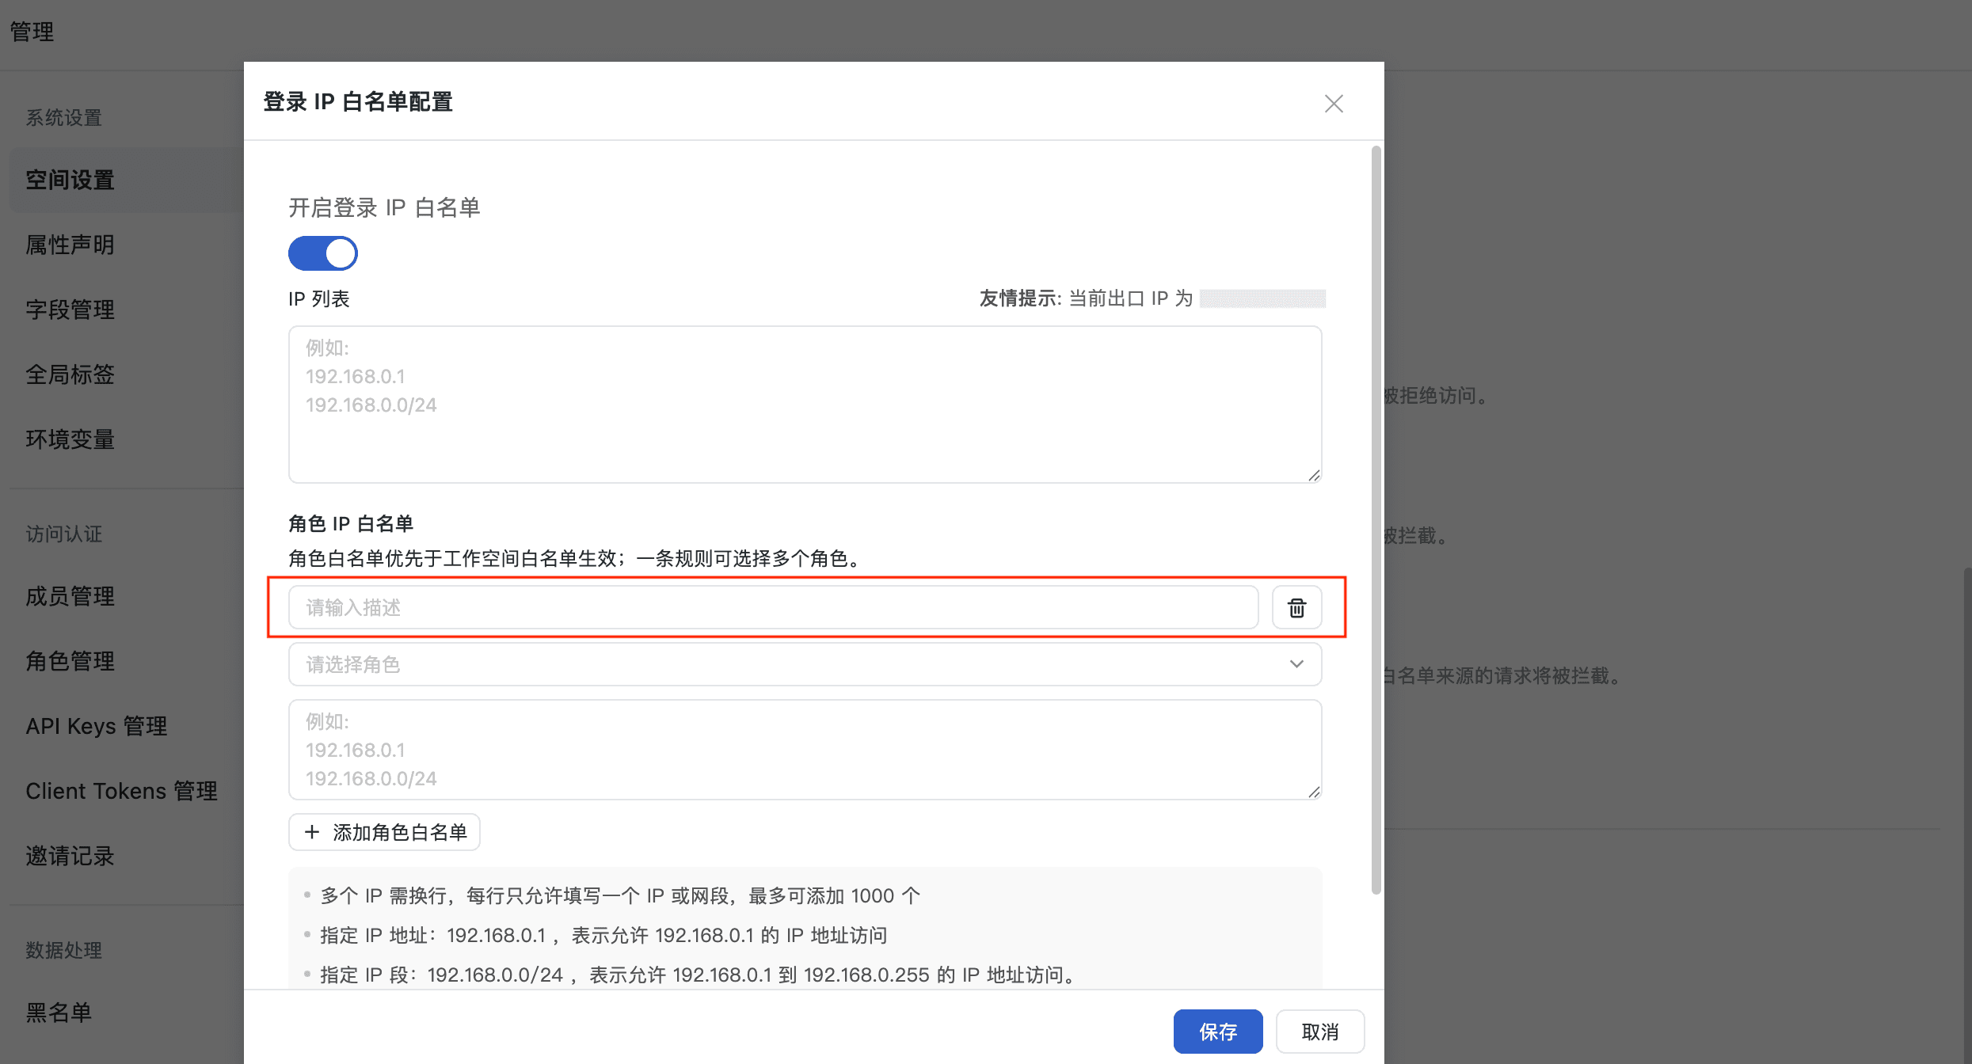
Task: Open Client Tokens 管理
Action: coord(121,792)
